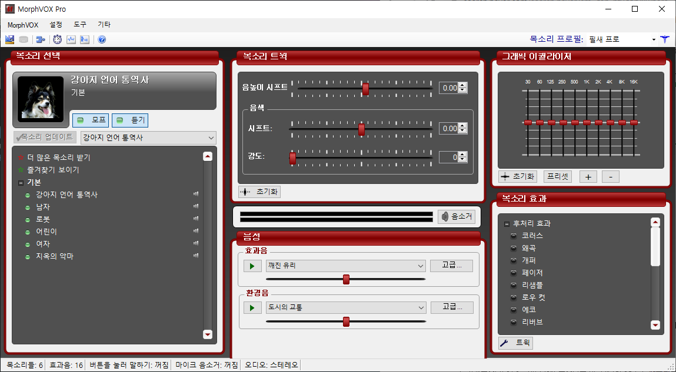Open the 깨진 유리 sound effect dropdown
Image resolution: width=676 pixels, height=372 pixels.
click(346, 266)
